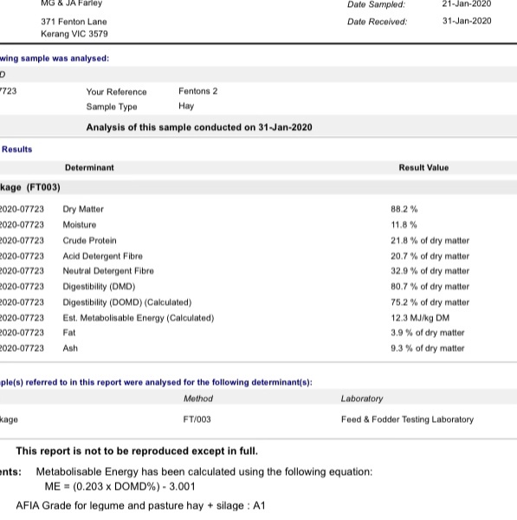This screenshot has width=517, height=520.
Task: Select the 371 Fenton Lane address line
Action: 74,22
